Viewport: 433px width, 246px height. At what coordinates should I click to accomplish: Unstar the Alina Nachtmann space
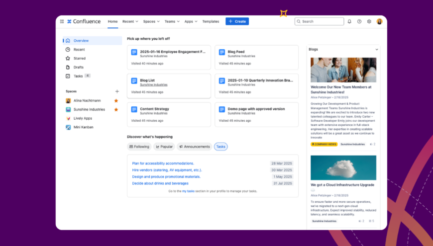pyautogui.click(x=116, y=101)
